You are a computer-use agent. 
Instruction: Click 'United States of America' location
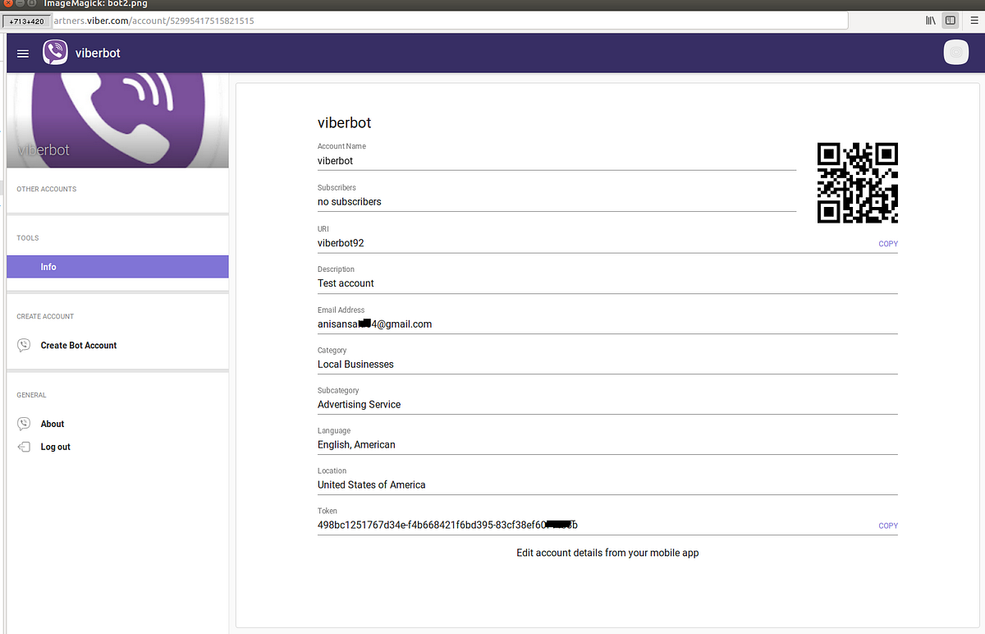click(x=372, y=485)
